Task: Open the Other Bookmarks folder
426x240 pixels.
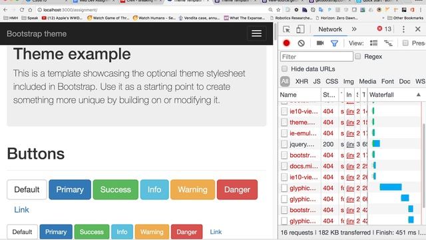Action: [405, 18]
